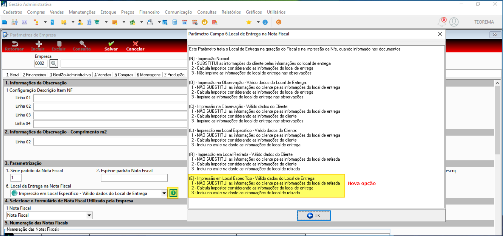Screen dimensions: 503x236
Task: Open the dropdown arrow next to the star icon
Action: point(258,22)
